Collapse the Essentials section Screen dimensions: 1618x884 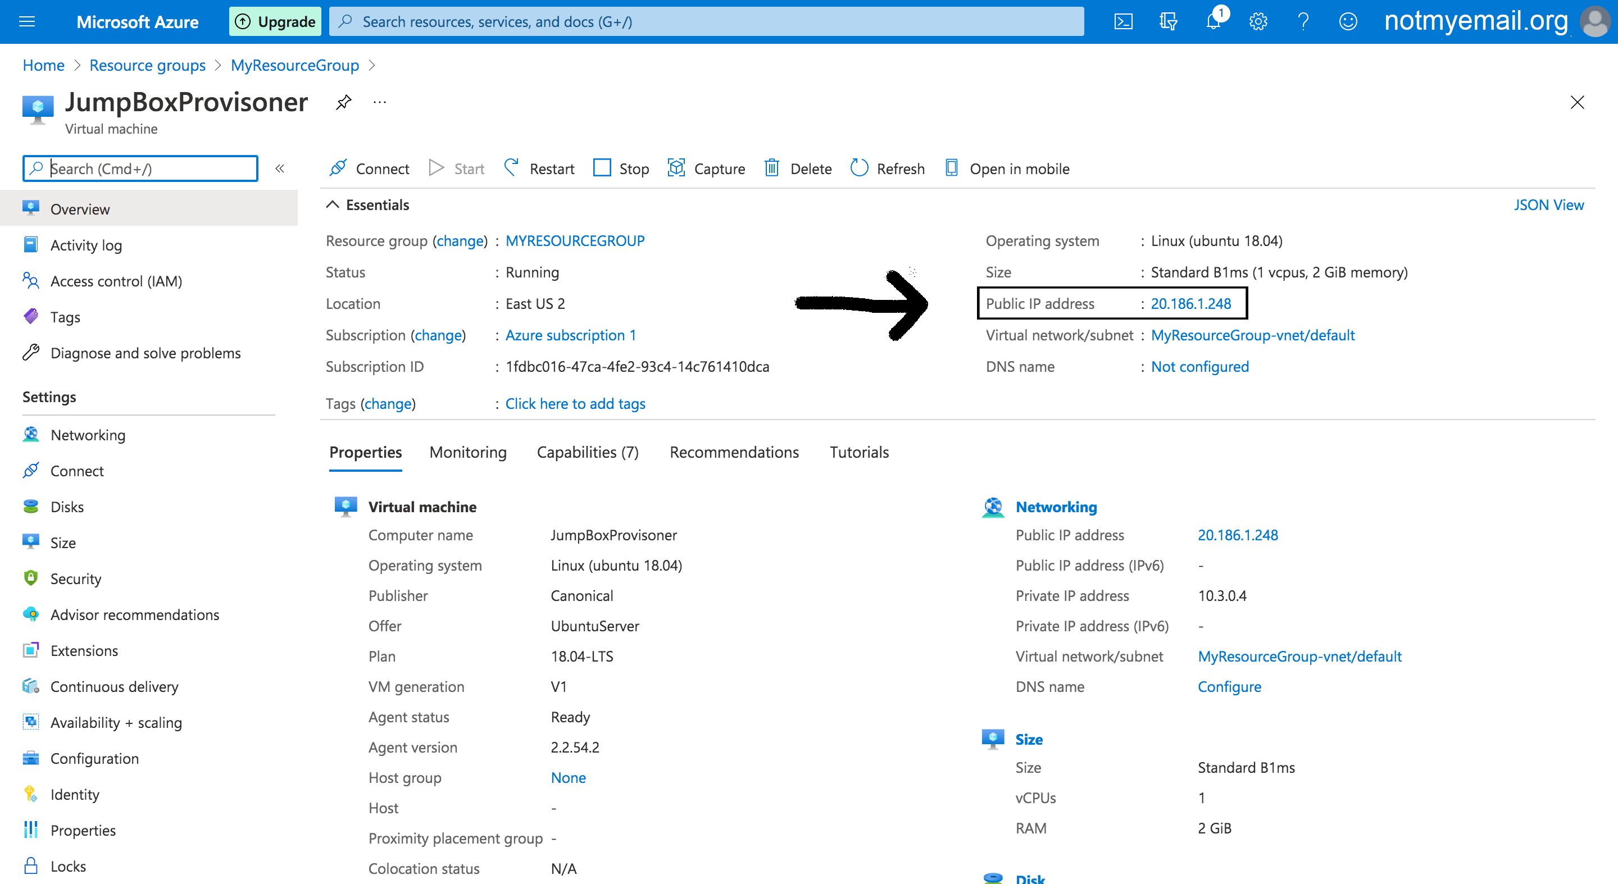click(x=332, y=204)
